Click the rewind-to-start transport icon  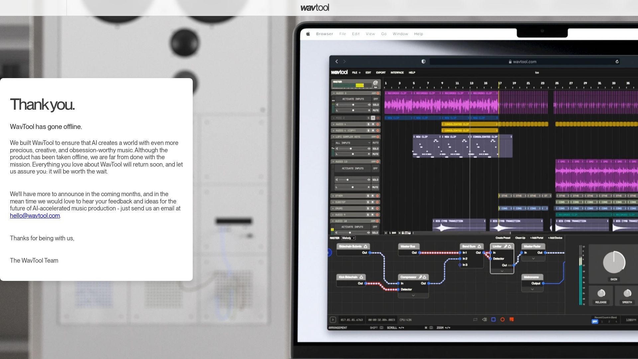click(x=484, y=320)
